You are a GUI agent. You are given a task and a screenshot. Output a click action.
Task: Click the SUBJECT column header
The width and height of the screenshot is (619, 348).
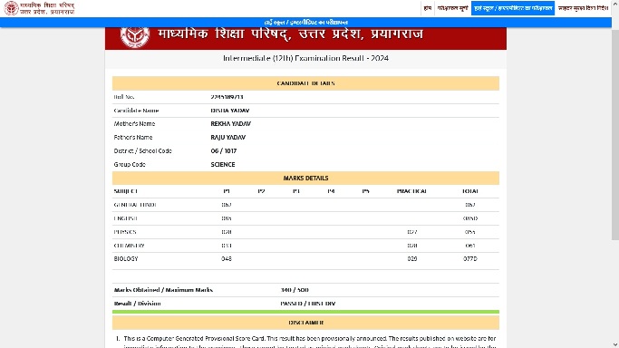[126, 191]
